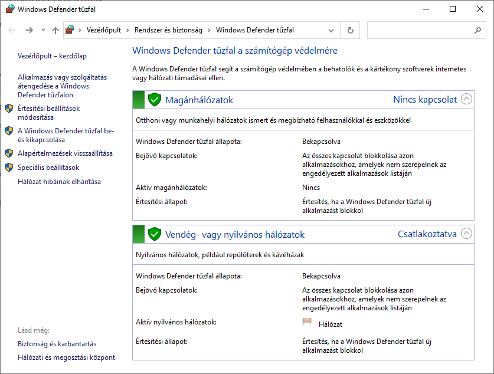Click the Forward navigation arrow

tap(30, 30)
